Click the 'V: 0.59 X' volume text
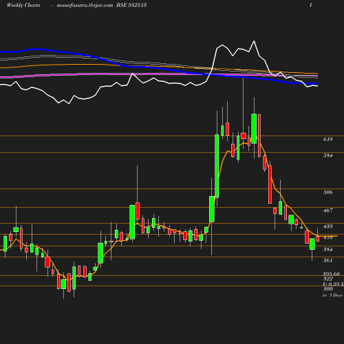 (x=333, y=284)
